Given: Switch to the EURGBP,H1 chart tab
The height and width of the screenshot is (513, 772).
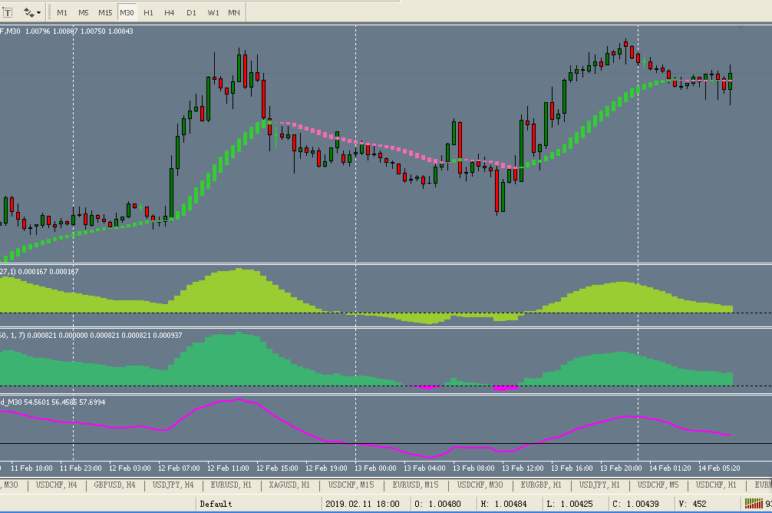Looking at the screenshot, I should pyautogui.click(x=541, y=485).
